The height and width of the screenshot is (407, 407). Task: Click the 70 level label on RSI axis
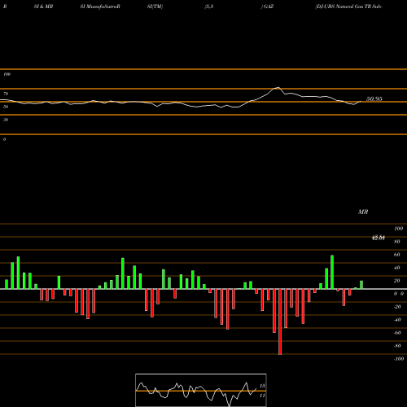pyautogui.click(x=6, y=94)
